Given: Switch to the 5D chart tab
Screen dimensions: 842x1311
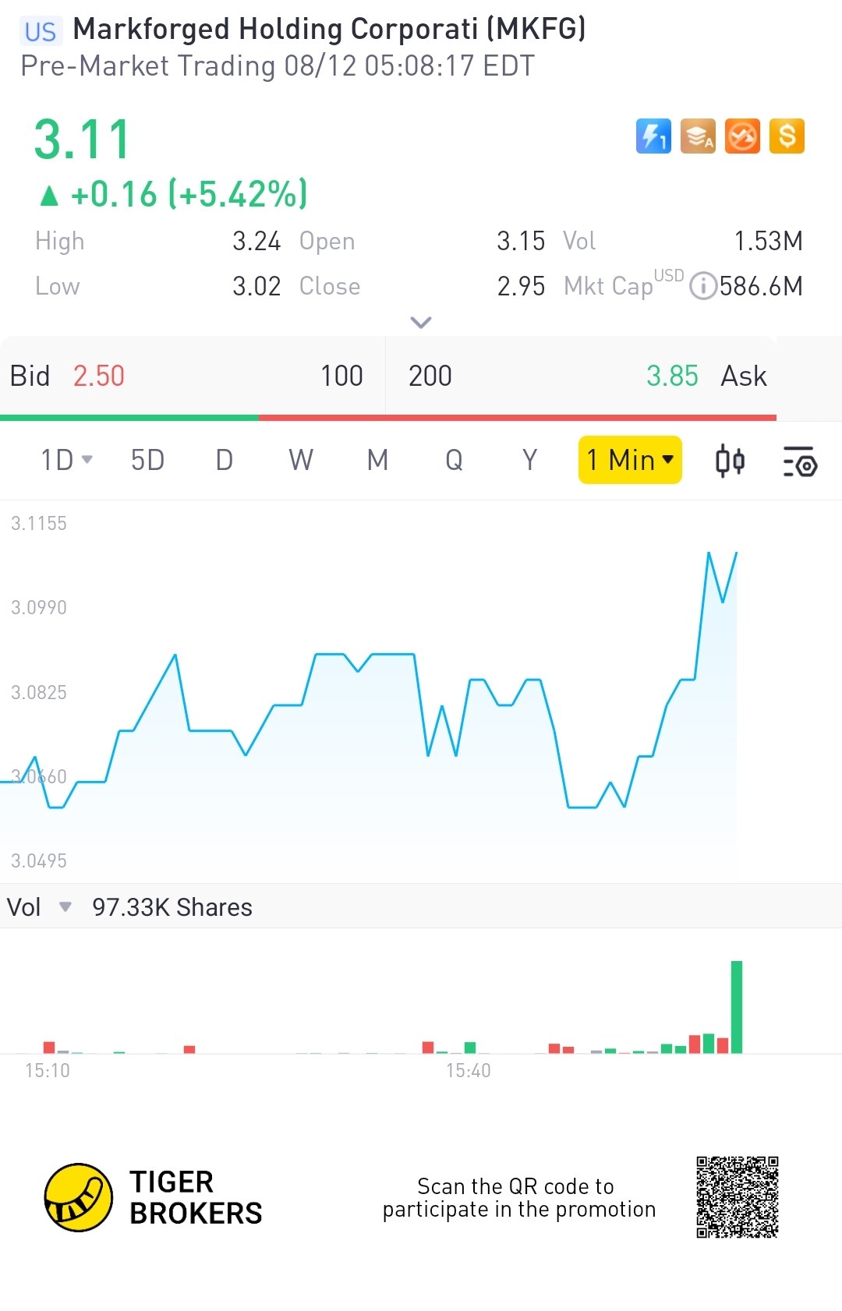Looking at the screenshot, I should [x=147, y=461].
